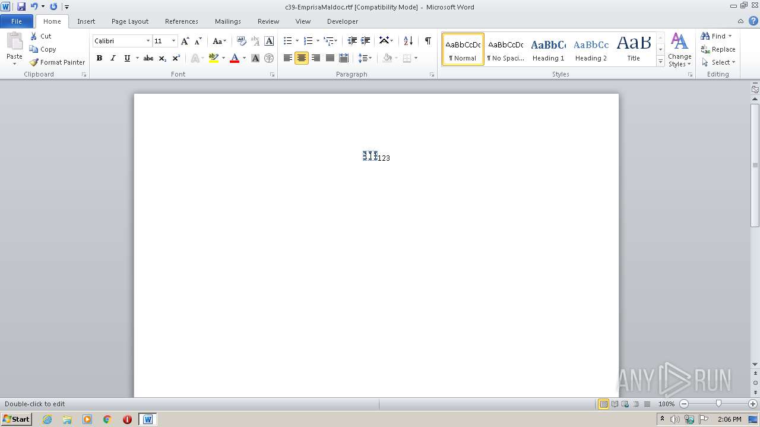The width and height of the screenshot is (760, 427).
Task: Click the Decrease Indent icon
Action: point(352,41)
